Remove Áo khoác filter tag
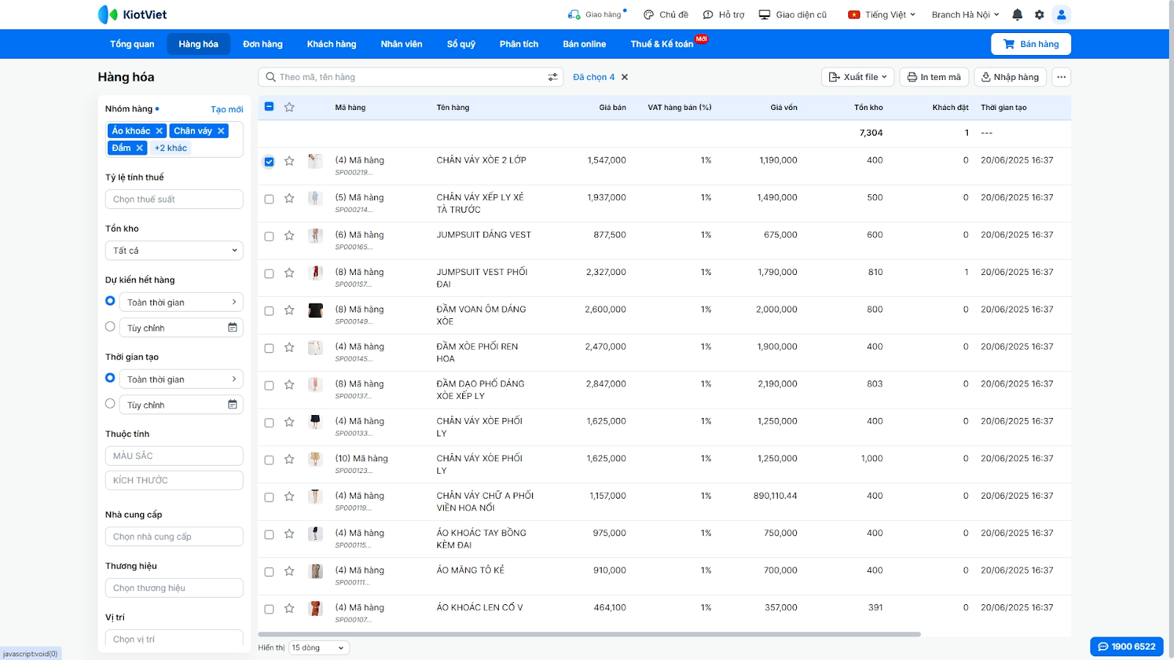 coord(159,131)
